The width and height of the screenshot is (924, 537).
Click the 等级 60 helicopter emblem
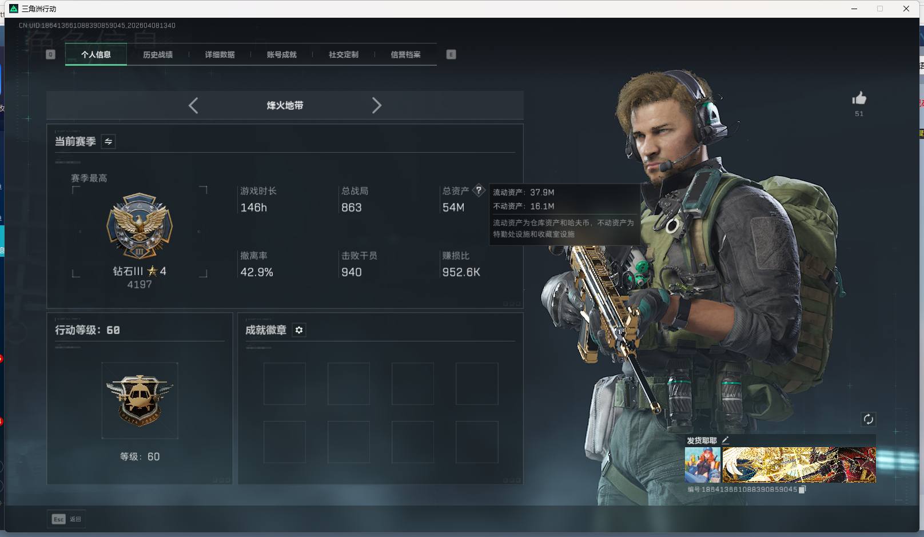point(140,399)
